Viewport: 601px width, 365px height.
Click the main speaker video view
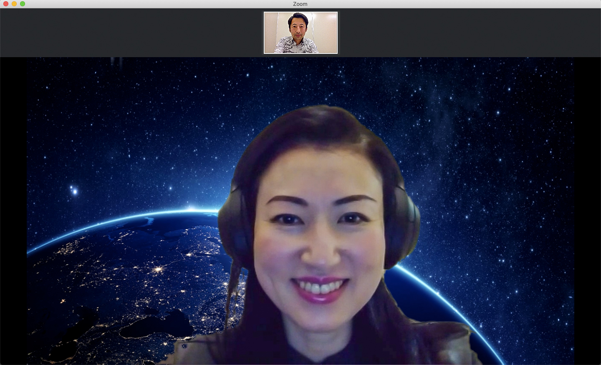click(x=300, y=211)
